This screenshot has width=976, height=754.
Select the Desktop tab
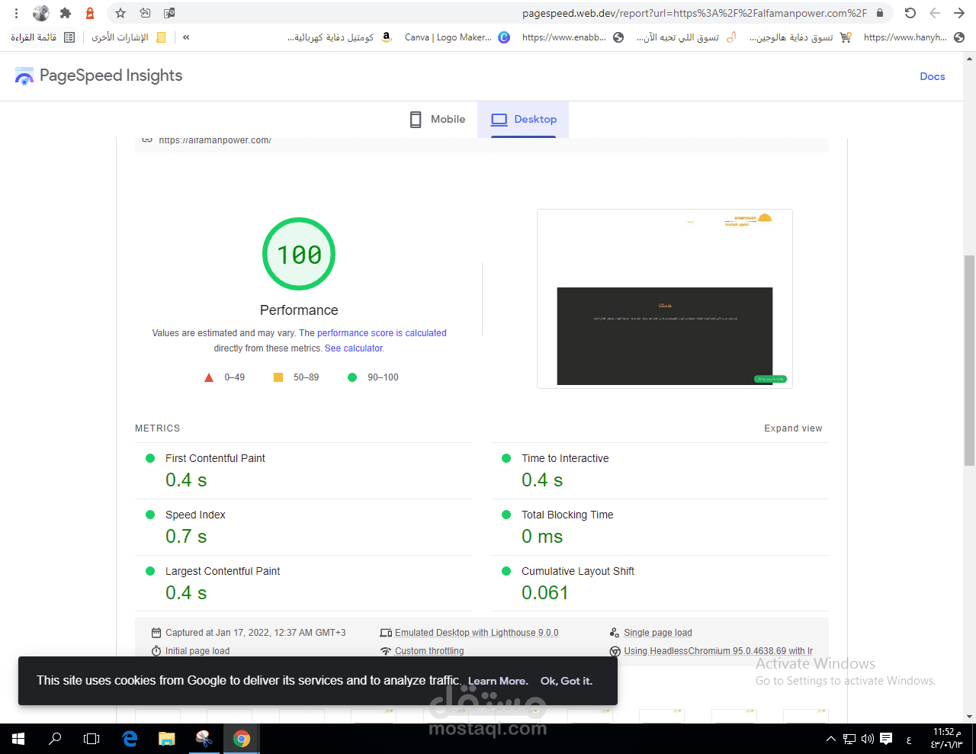tap(523, 119)
